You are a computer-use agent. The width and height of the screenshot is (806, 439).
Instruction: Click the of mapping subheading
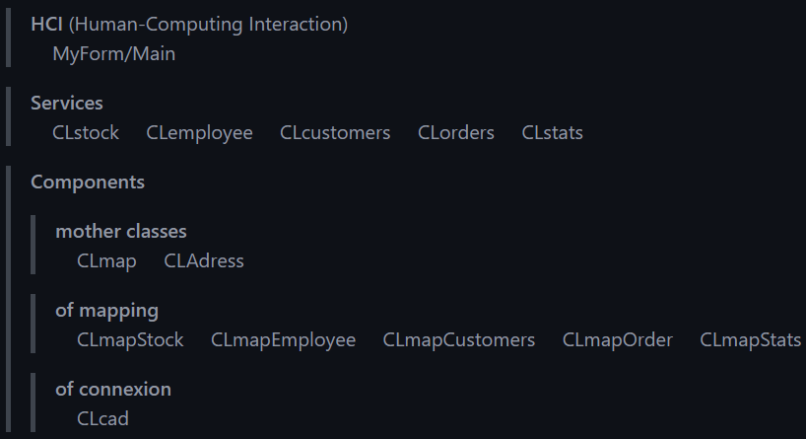click(106, 310)
